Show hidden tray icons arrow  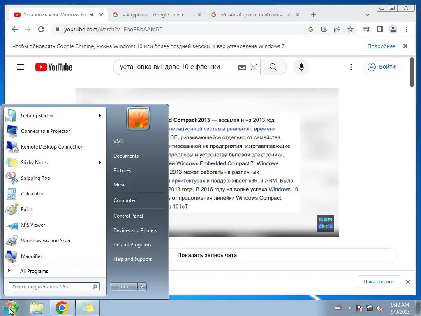[x=349, y=308]
